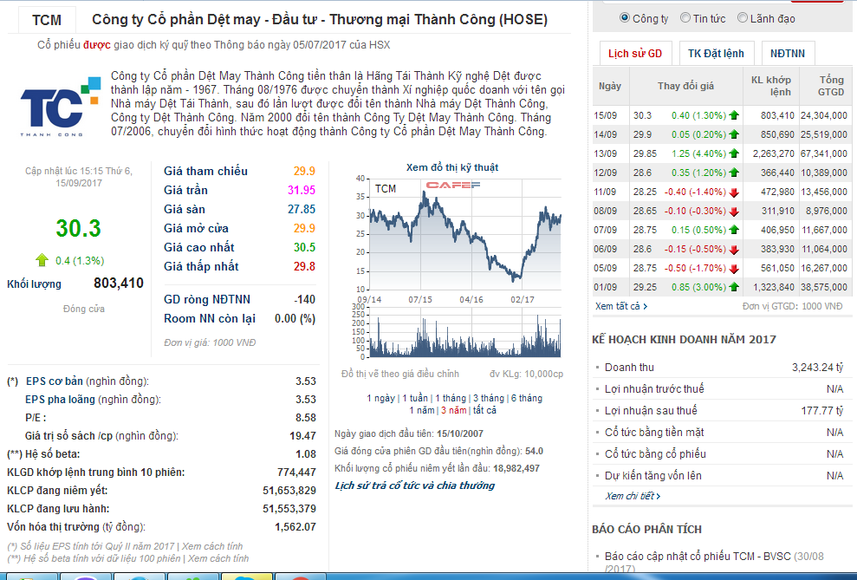The image size is (857, 580).
Task: Switch to the TK Đặt lệnh tab
Action: [716, 54]
